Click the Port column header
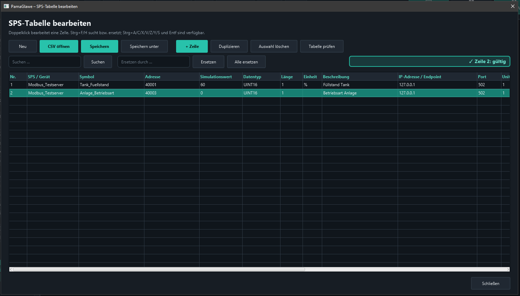520x296 pixels. (x=489, y=76)
